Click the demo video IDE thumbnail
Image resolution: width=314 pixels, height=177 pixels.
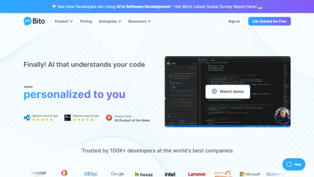228,91
